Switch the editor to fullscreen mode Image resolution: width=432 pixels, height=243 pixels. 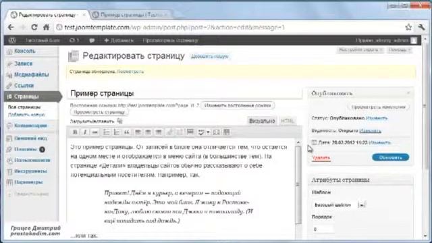(x=217, y=132)
